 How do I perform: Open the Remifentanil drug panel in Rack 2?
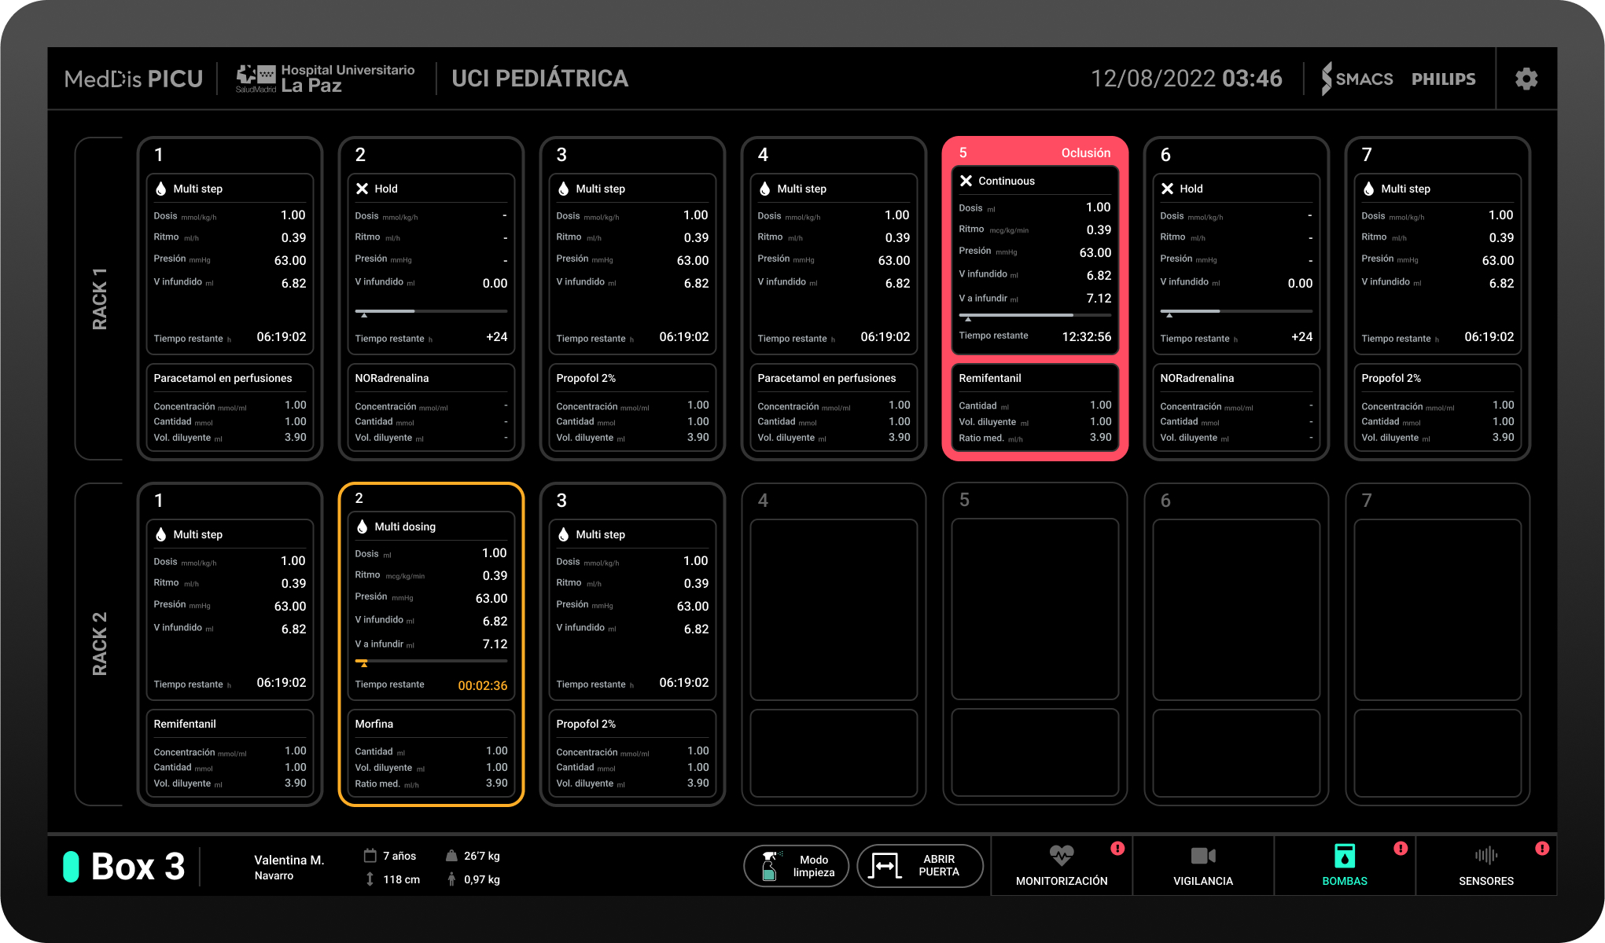point(230,753)
